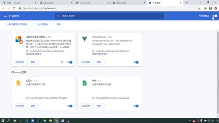
Task: Open details for the Slides app
Action: point(20,106)
